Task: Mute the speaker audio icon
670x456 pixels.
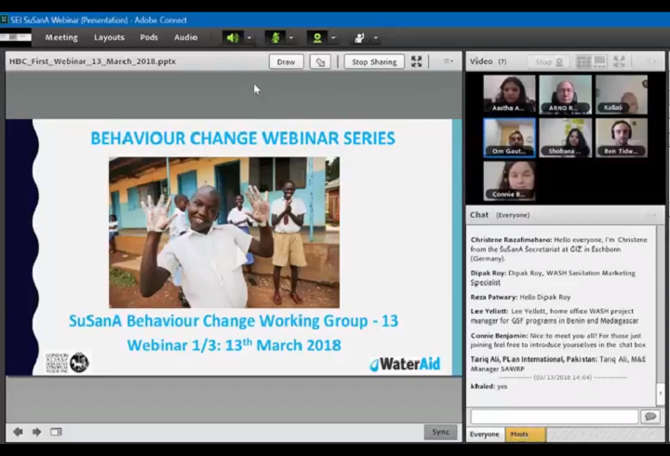Action: [233, 38]
